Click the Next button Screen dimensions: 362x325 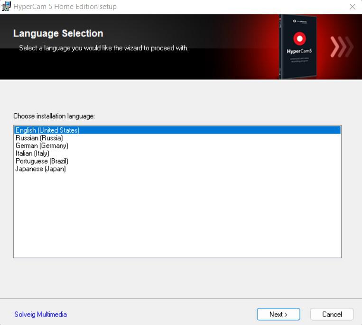click(x=278, y=314)
